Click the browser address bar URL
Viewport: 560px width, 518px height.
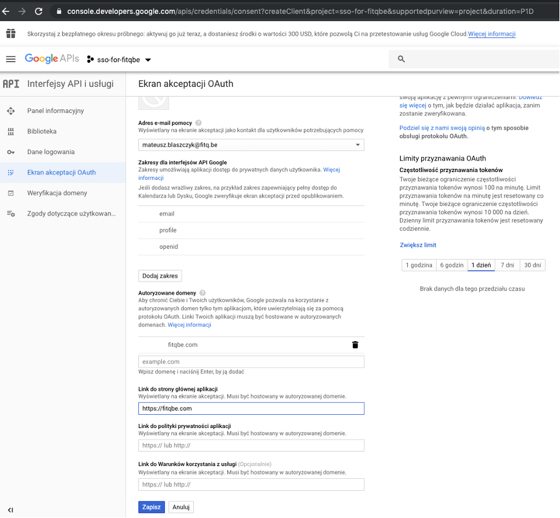[300, 11]
